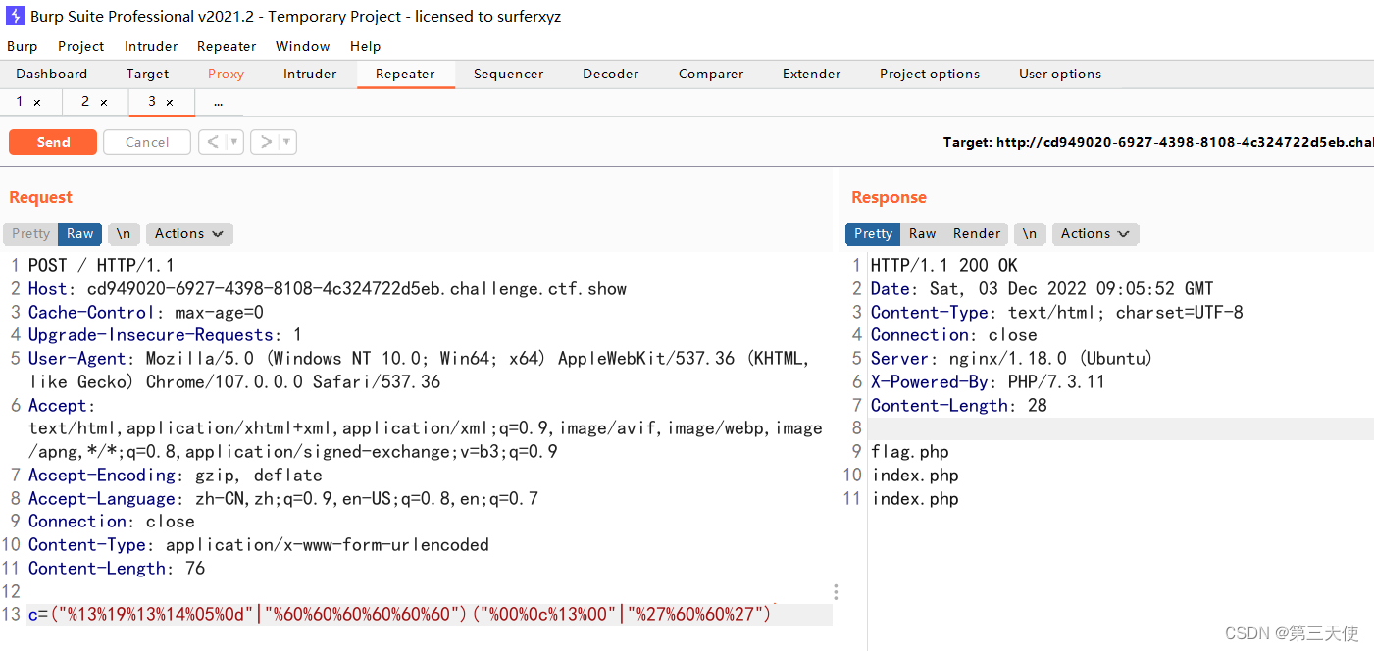Open the User options tab
The height and width of the screenshot is (651, 1374).
pos(1060,74)
